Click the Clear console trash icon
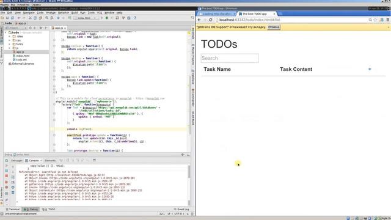391x220 pixels. (13, 193)
